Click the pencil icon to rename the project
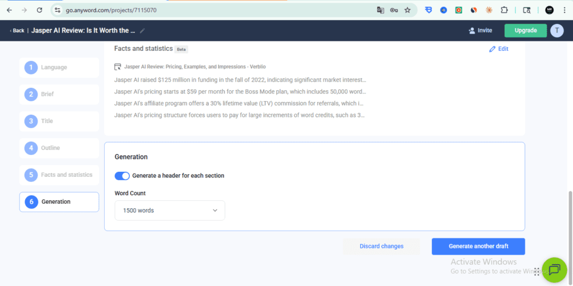The height and width of the screenshot is (286, 573). click(142, 31)
